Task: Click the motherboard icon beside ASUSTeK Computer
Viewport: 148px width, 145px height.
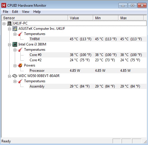Action: (x=15, y=29)
